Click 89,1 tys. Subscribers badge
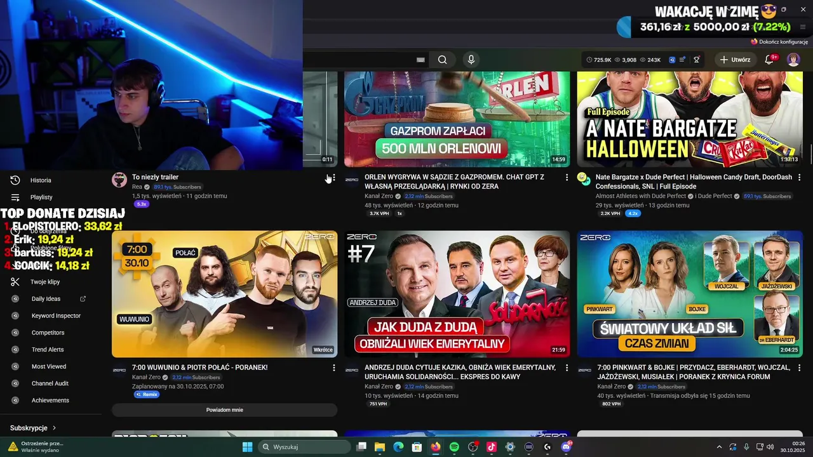The image size is (813, 457). [x=178, y=187]
